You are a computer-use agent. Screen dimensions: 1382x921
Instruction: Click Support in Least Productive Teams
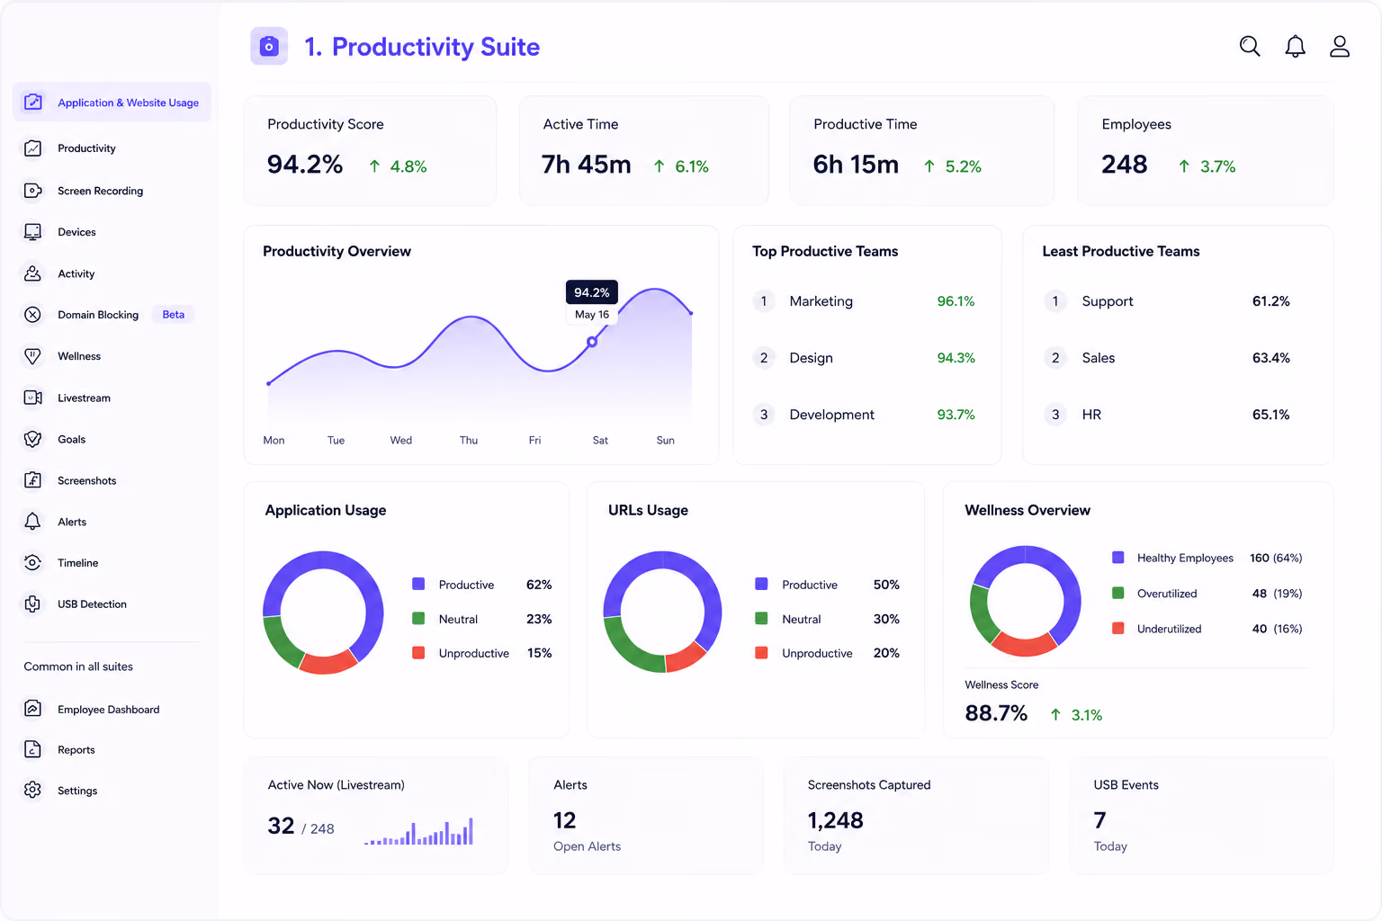click(x=1108, y=301)
